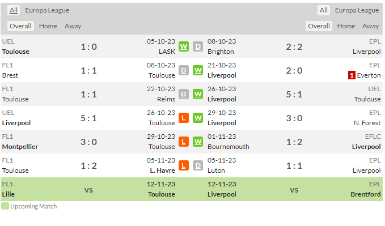Click the orange L badge for L. Havre match

(183, 165)
